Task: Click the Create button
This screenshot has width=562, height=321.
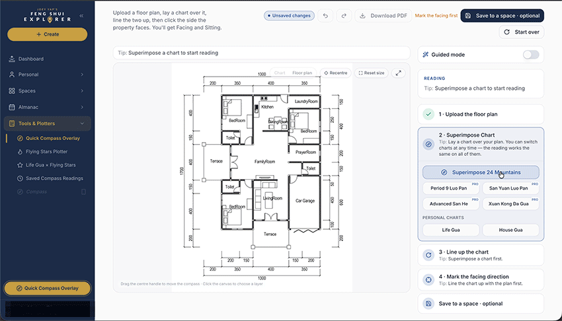Action: pyautogui.click(x=48, y=34)
